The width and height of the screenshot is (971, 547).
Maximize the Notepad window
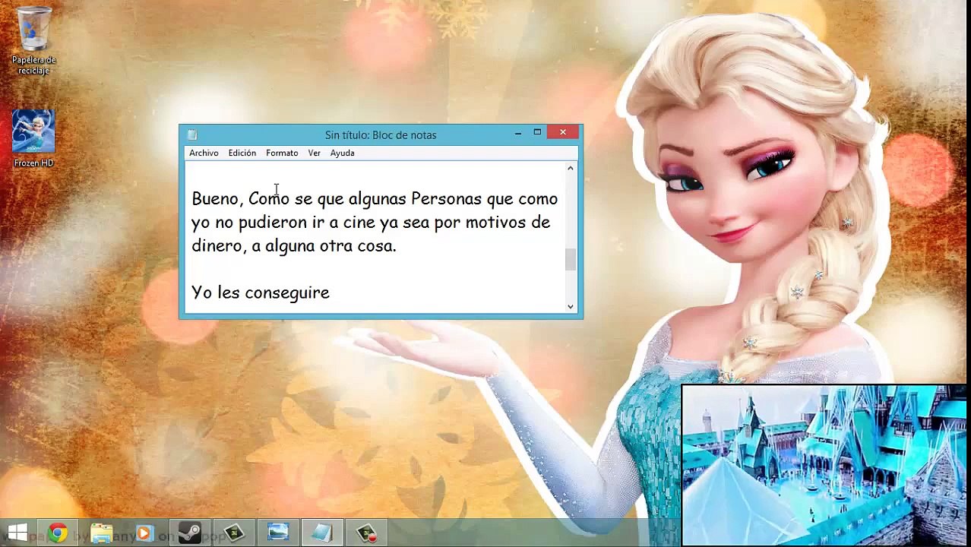tap(537, 133)
